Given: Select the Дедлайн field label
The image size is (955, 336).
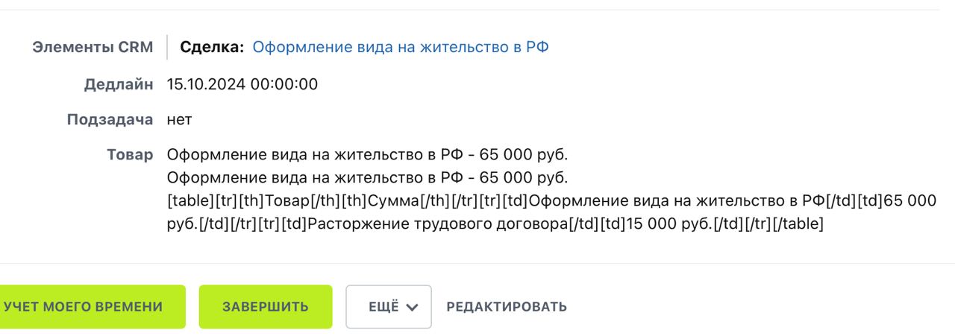Looking at the screenshot, I should [x=119, y=83].
